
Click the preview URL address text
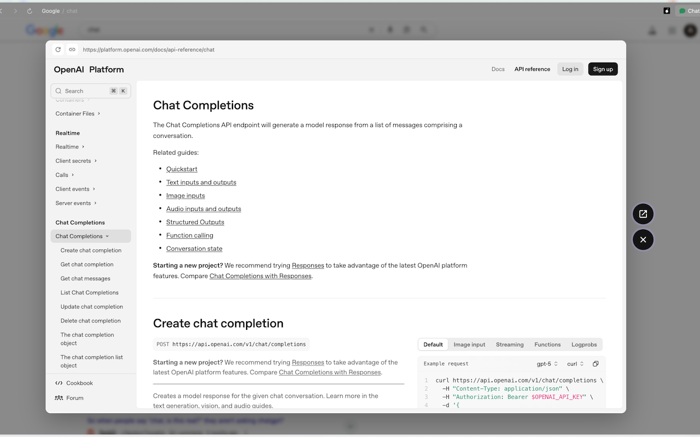(x=149, y=50)
